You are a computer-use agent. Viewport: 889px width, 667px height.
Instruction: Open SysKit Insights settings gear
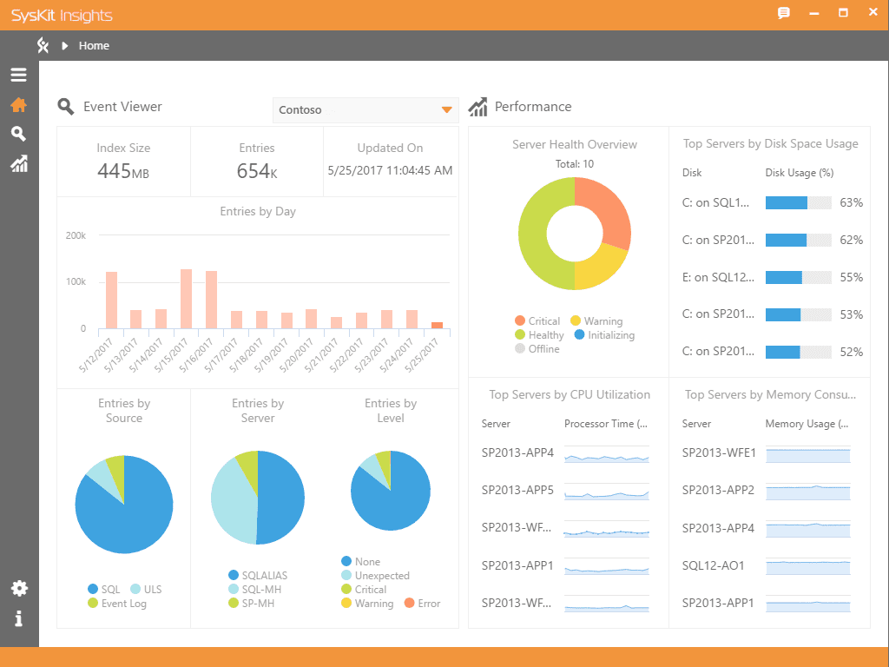point(18,588)
